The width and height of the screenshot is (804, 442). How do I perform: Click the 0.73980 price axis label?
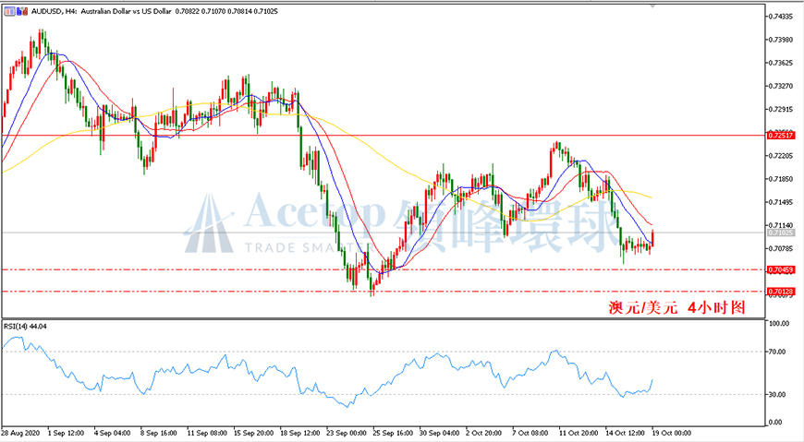tap(780, 40)
